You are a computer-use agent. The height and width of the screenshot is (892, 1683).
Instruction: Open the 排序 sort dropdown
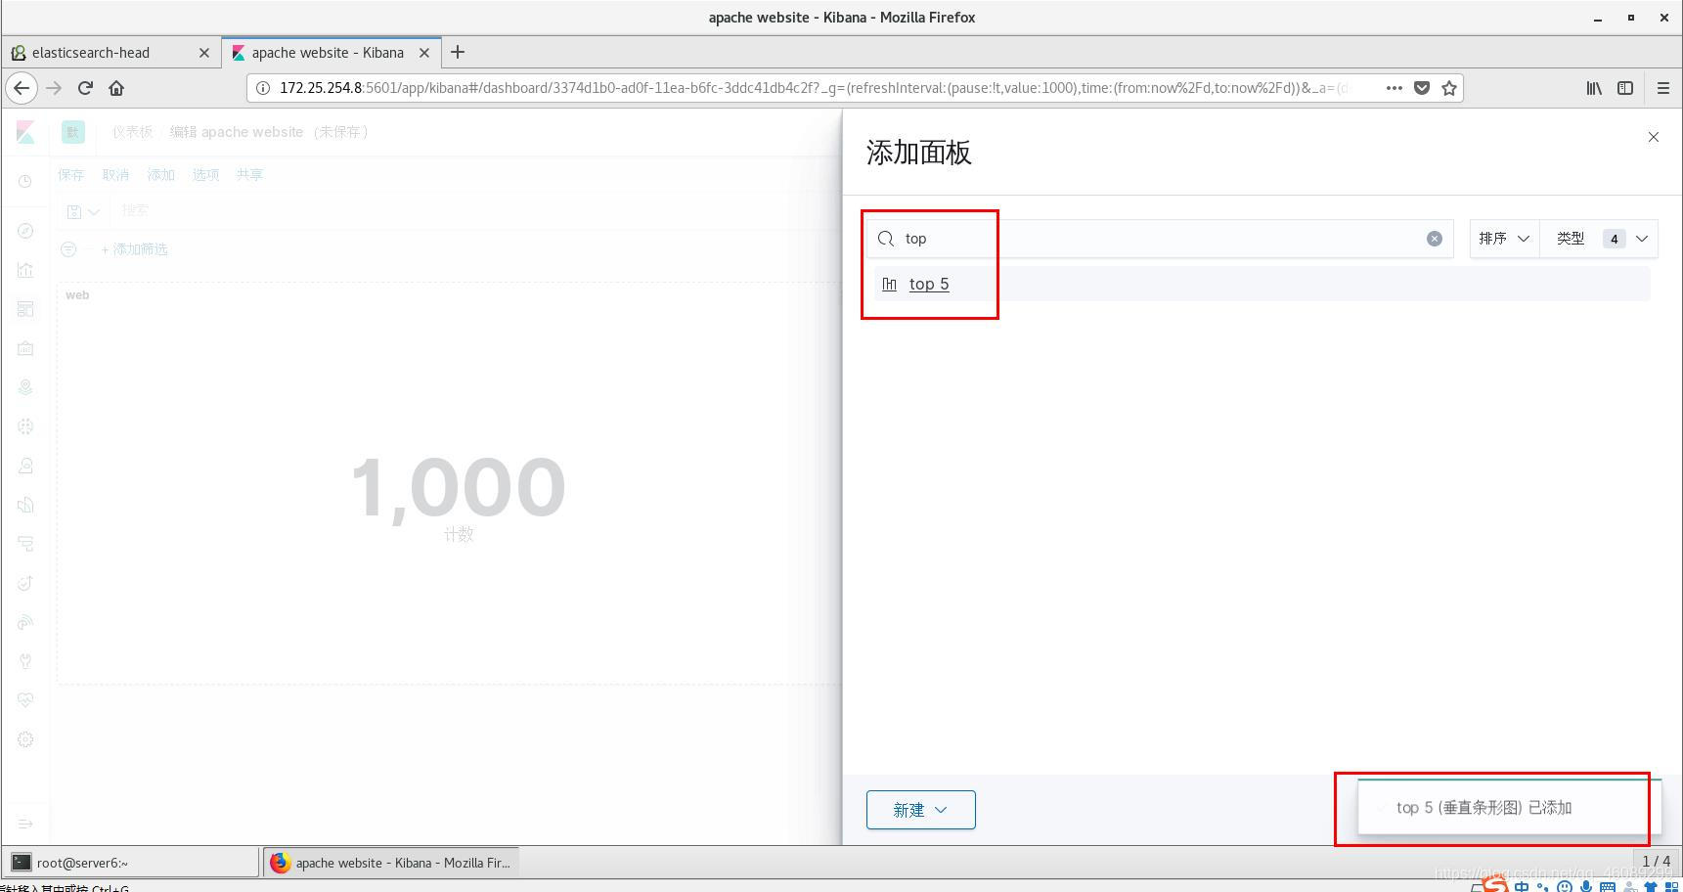coord(1504,239)
